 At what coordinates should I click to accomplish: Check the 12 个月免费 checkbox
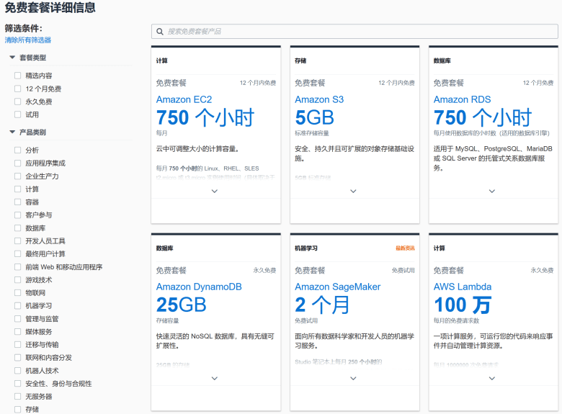pos(18,89)
